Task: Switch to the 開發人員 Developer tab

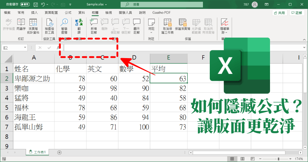Action: (x=125, y=13)
